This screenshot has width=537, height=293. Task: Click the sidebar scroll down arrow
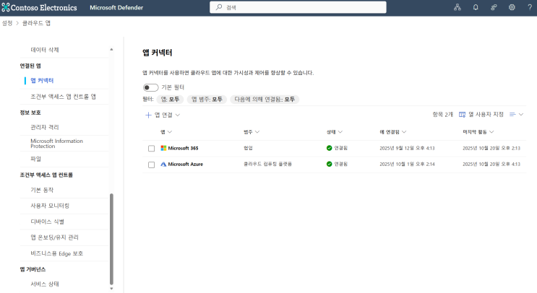point(111,289)
